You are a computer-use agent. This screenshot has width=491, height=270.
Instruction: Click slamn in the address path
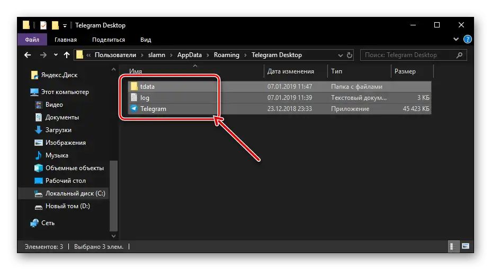[x=157, y=55]
